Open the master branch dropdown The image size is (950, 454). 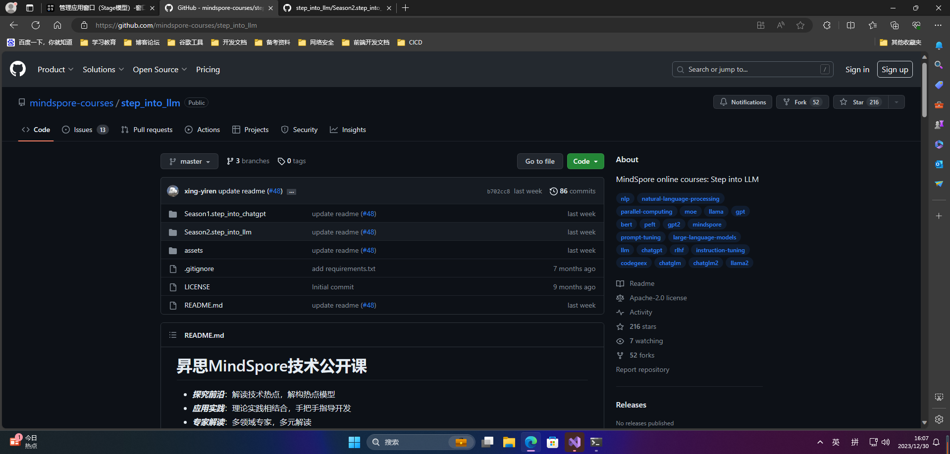pos(189,161)
